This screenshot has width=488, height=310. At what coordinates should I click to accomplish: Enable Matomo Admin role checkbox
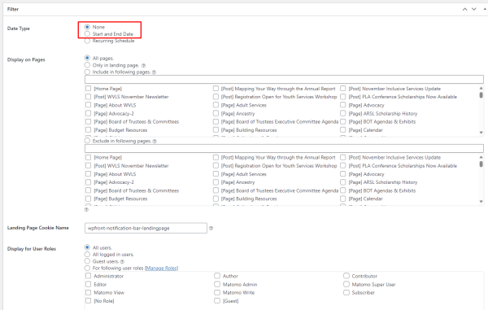(x=217, y=284)
